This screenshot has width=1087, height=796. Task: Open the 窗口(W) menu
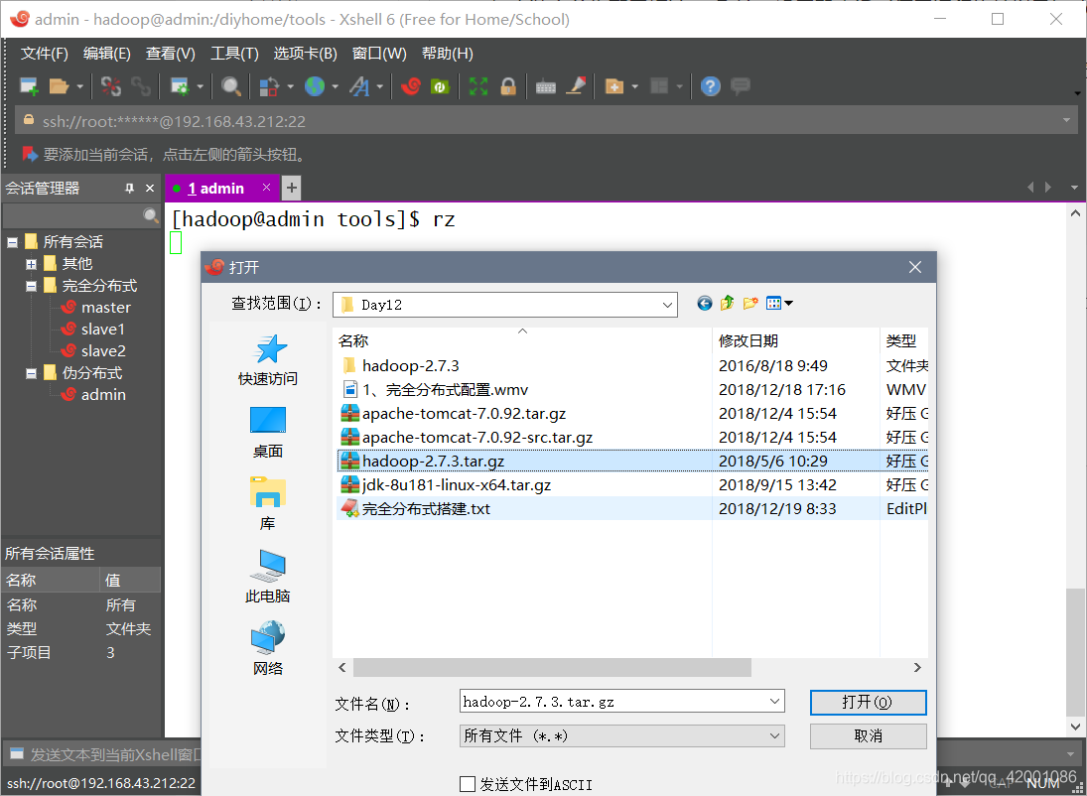pyautogui.click(x=379, y=54)
